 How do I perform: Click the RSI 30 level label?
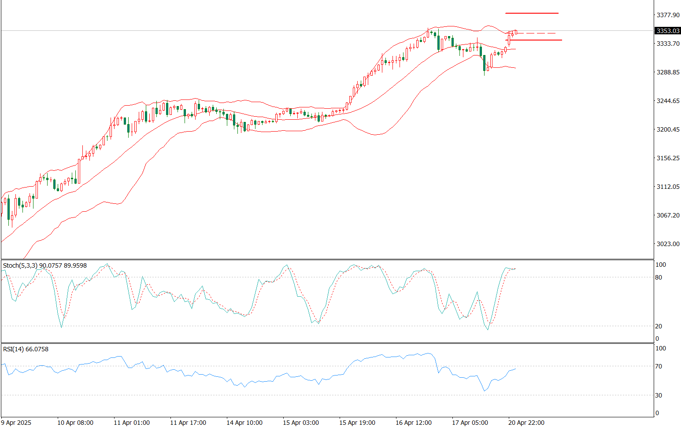pyautogui.click(x=659, y=395)
